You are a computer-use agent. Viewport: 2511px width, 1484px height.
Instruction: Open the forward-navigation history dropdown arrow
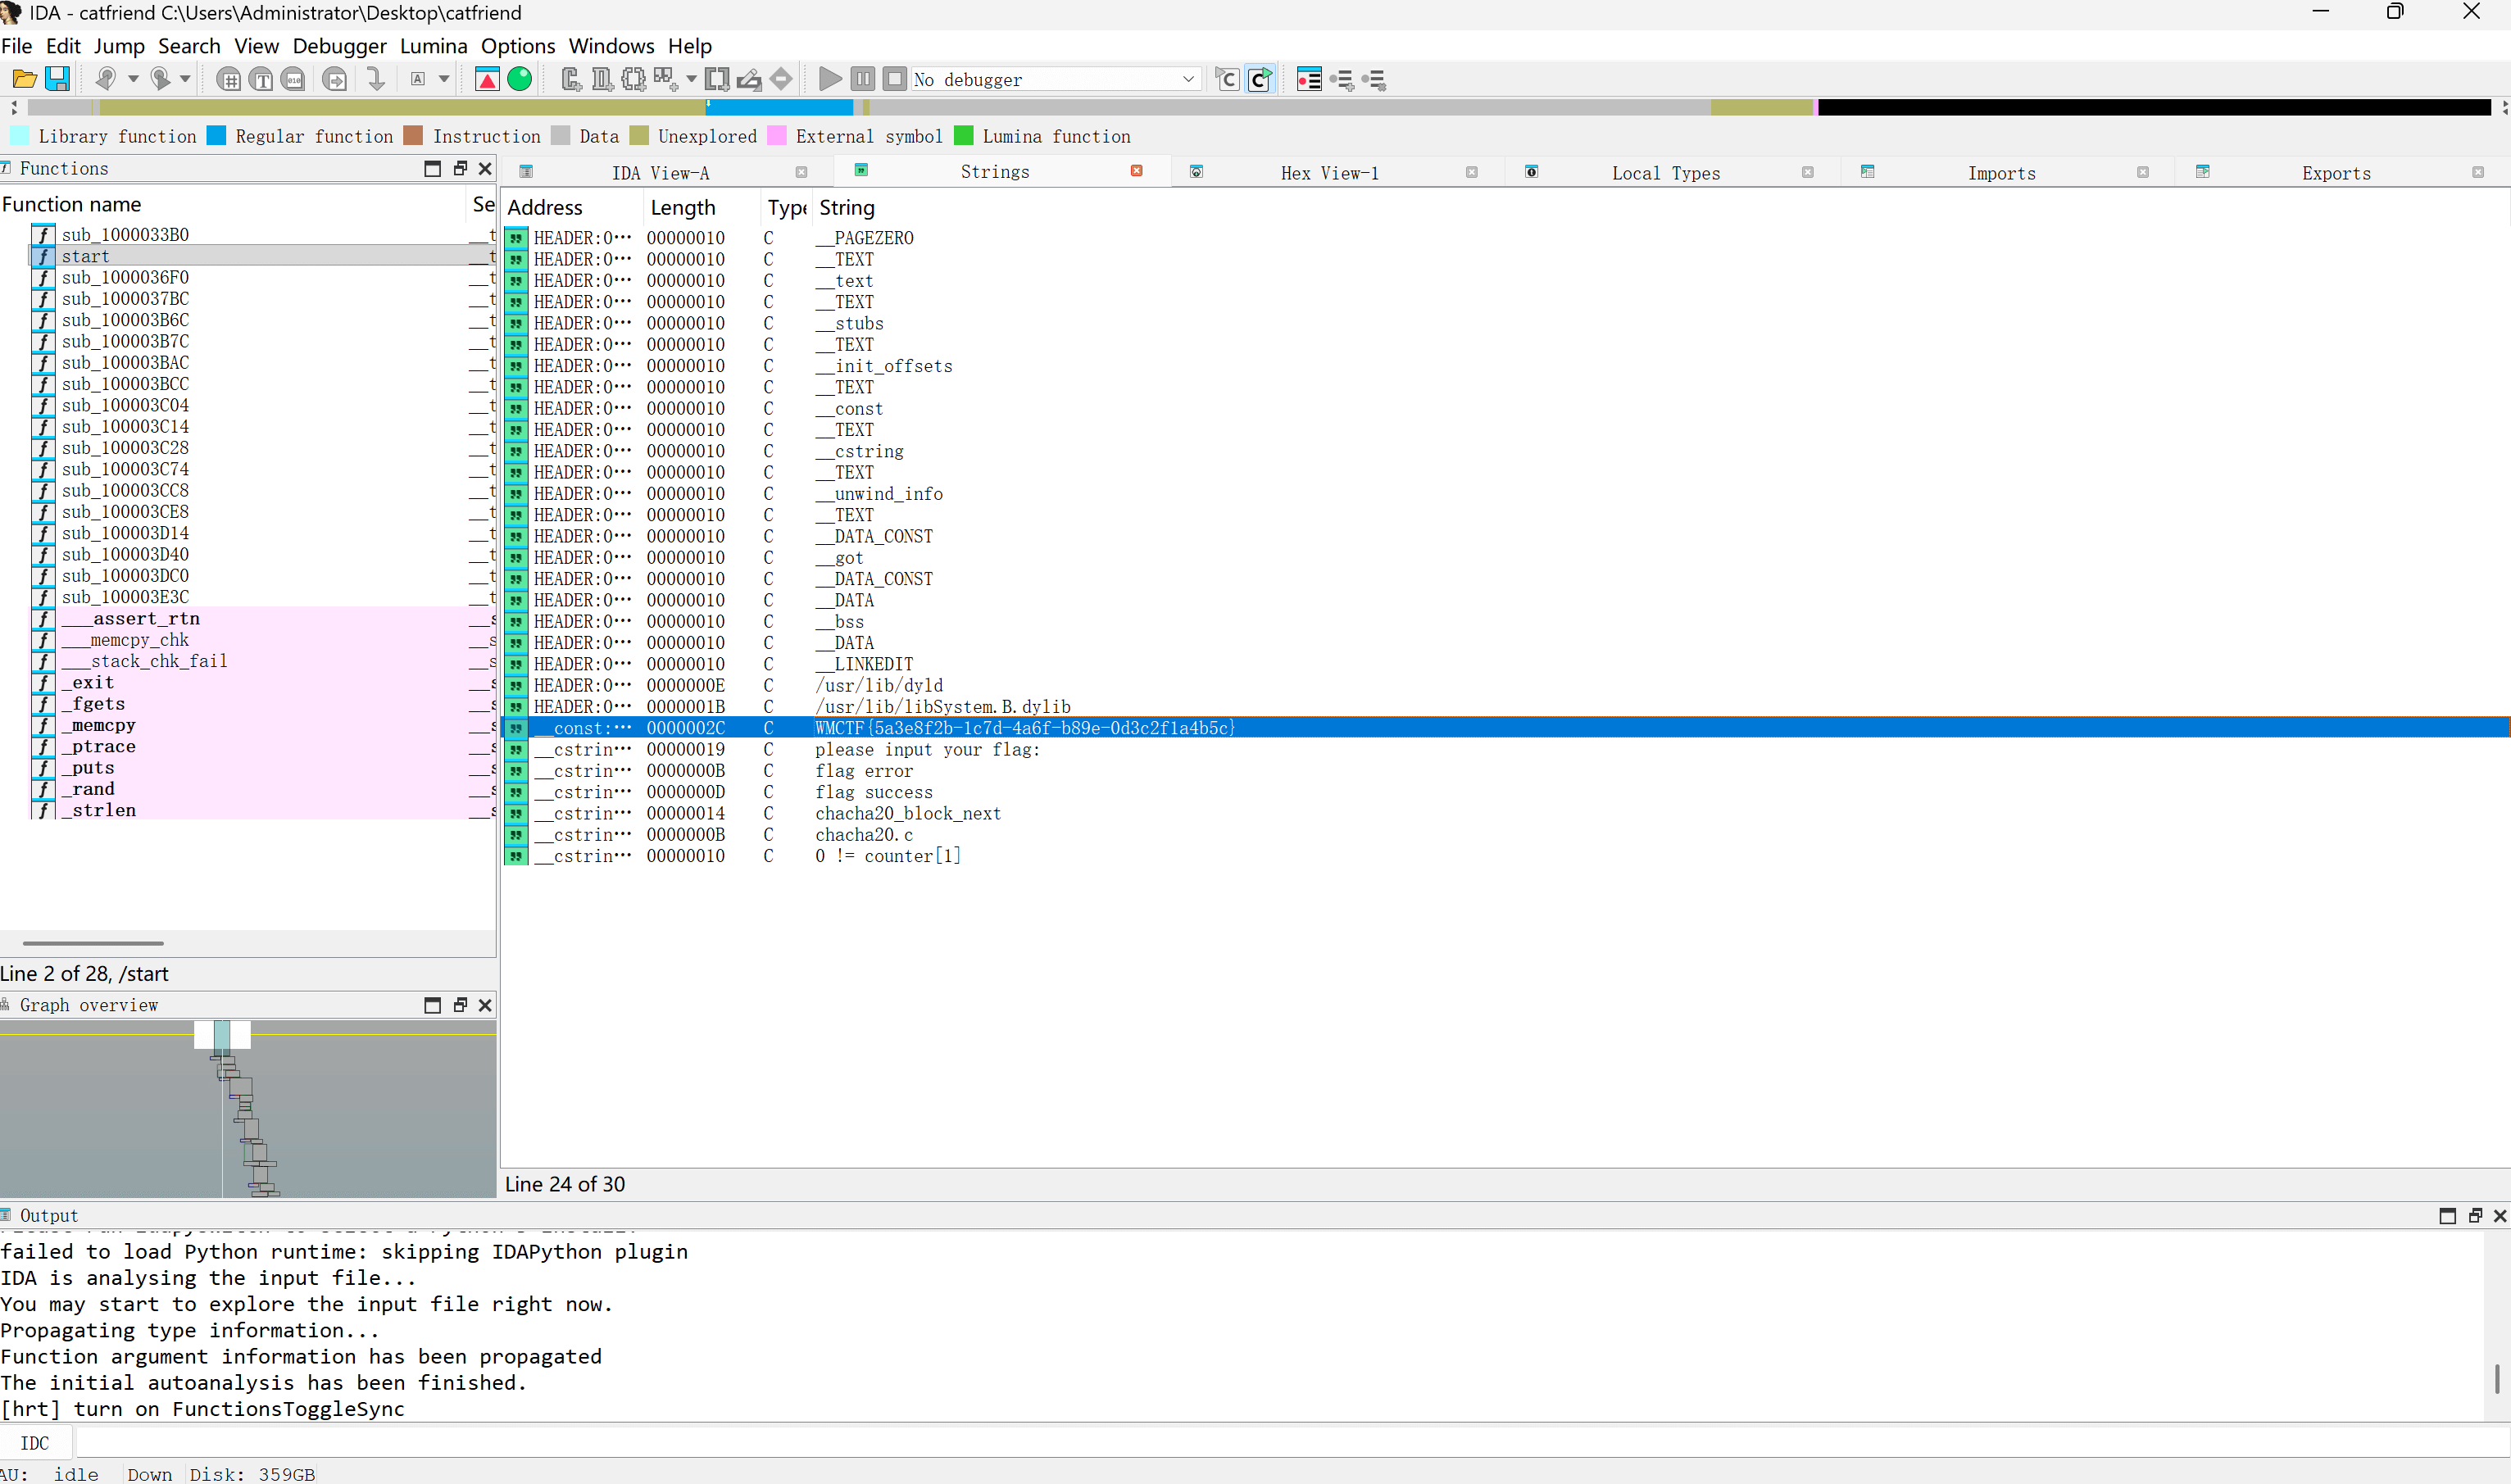pos(185,79)
